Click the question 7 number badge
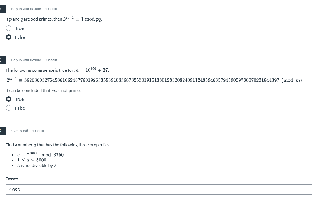Image resolution: width=312 pixels, height=198 pixels. click(x=2, y=9)
